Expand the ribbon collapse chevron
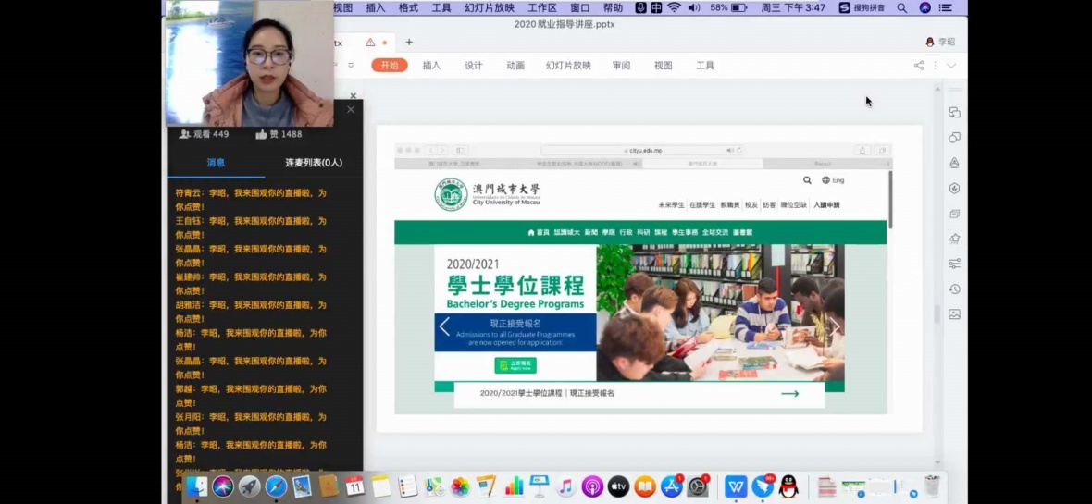The height and width of the screenshot is (504, 1092). [x=951, y=66]
